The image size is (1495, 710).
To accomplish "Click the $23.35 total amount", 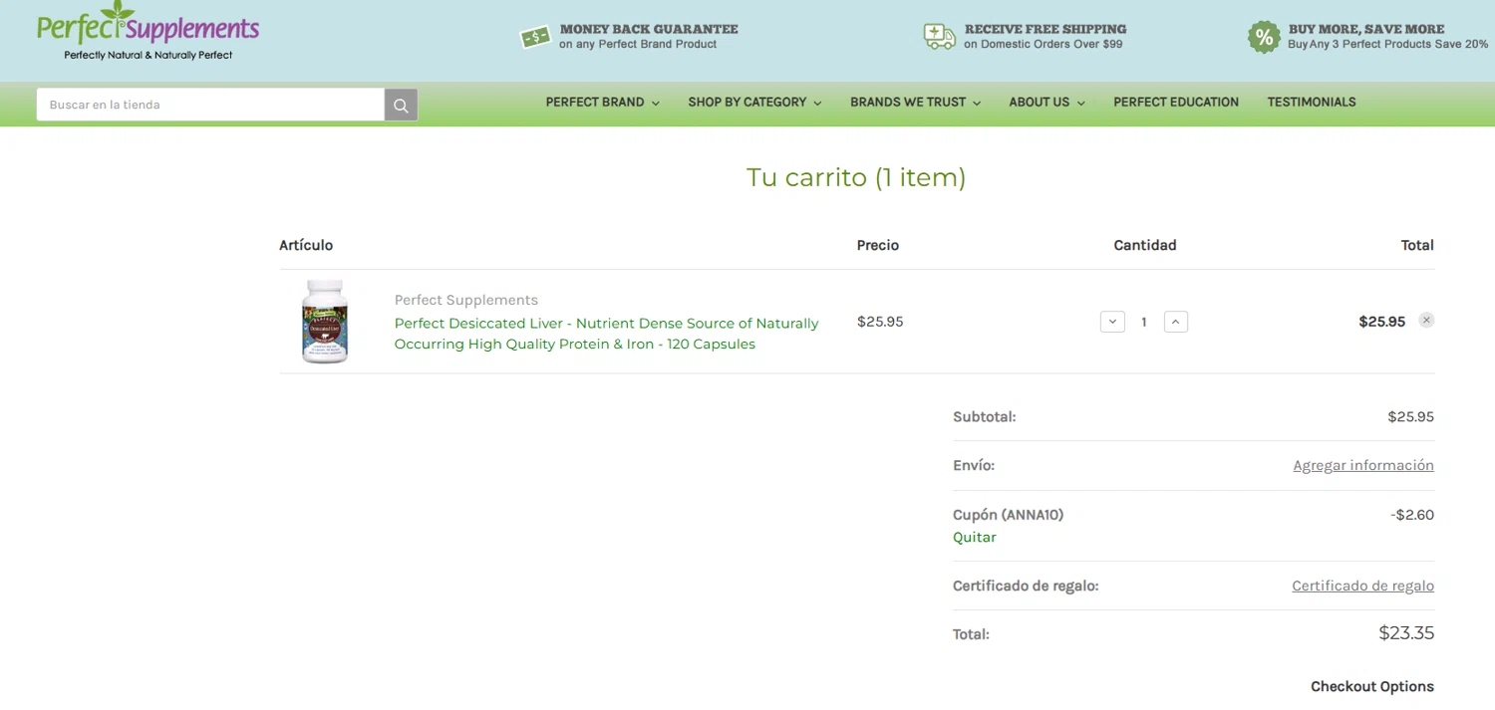I will pyautogui.click(x=1406, y=632).
